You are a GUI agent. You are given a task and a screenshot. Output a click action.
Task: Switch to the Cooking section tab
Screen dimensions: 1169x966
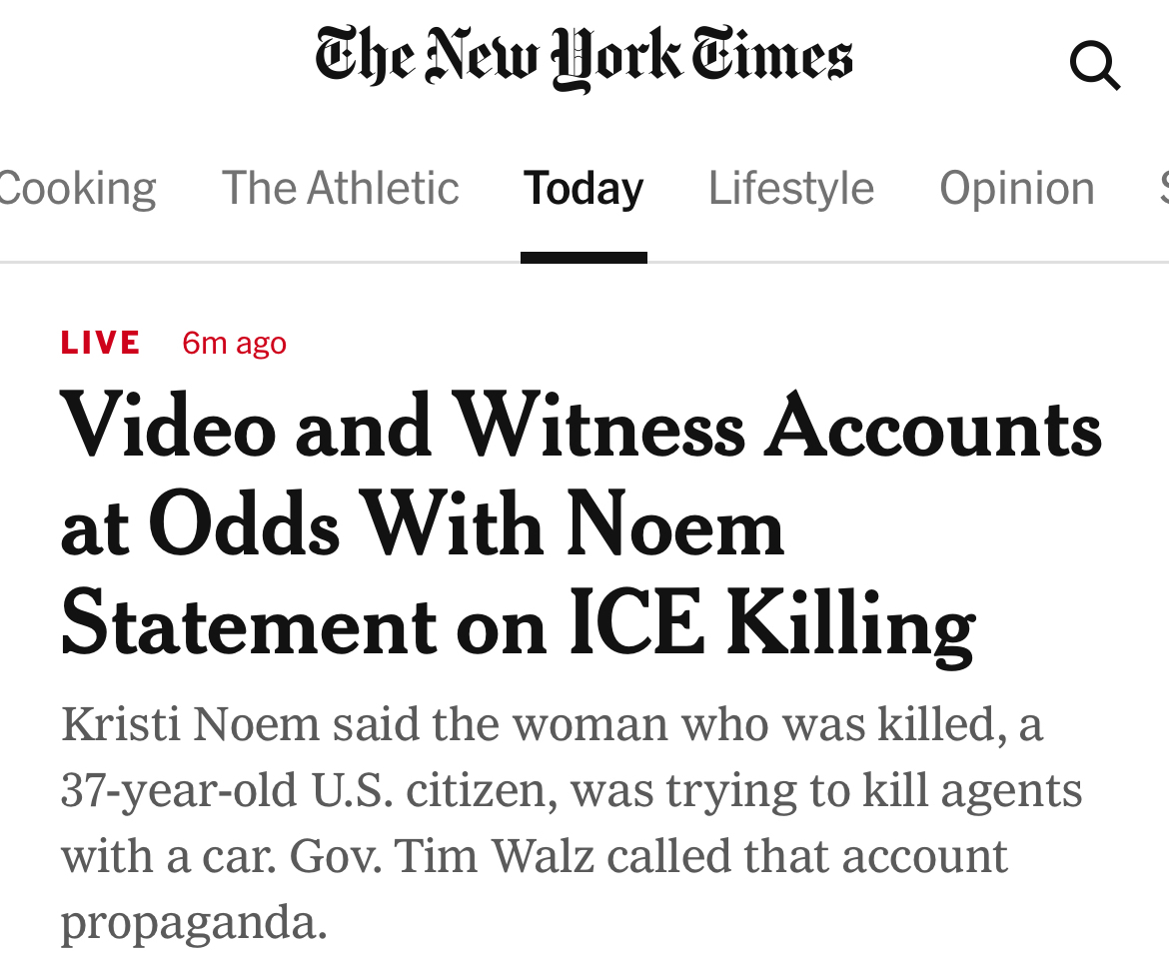point(76,188)
